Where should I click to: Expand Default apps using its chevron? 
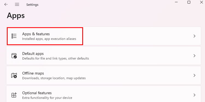(x=194, y=56)
